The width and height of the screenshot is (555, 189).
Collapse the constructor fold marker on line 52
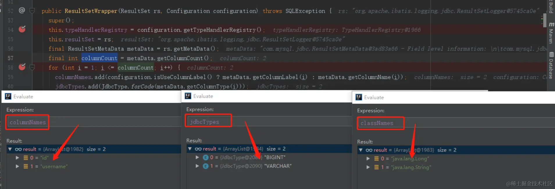(32, 11)
